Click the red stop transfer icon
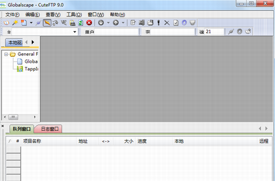This screenshot has height=181, width=275. click(x=89, y=23)
